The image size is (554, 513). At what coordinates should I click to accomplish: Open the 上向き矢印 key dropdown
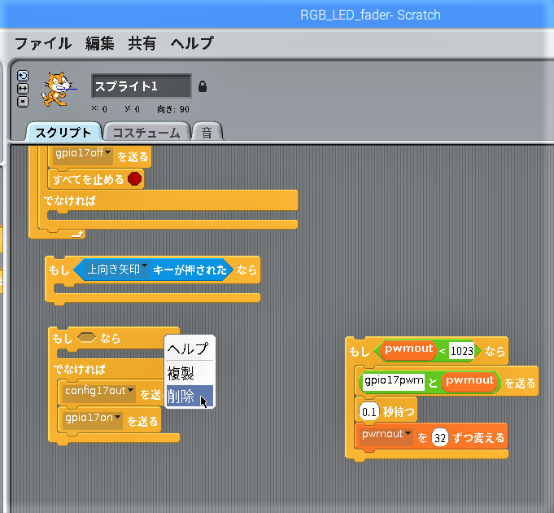click(x=117, y=270)
